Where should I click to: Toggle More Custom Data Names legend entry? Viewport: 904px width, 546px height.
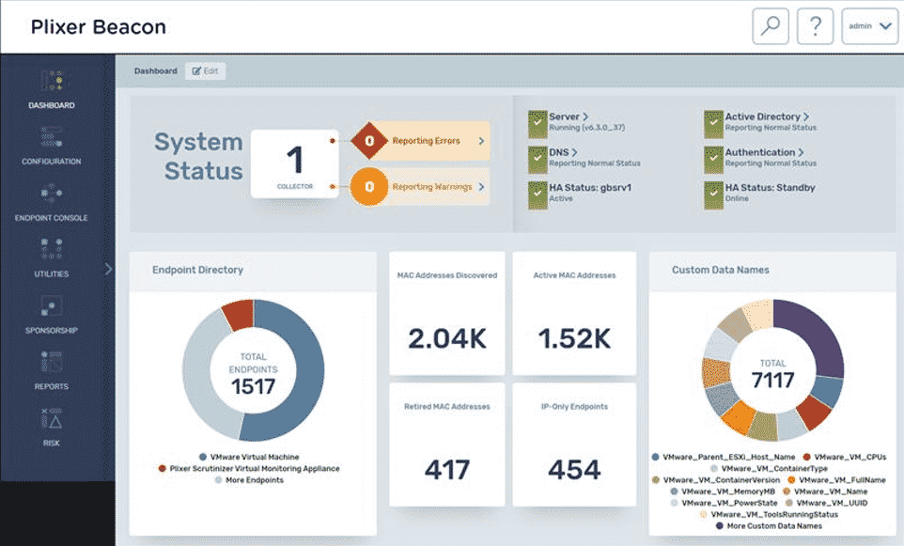(x=769, y=526)
